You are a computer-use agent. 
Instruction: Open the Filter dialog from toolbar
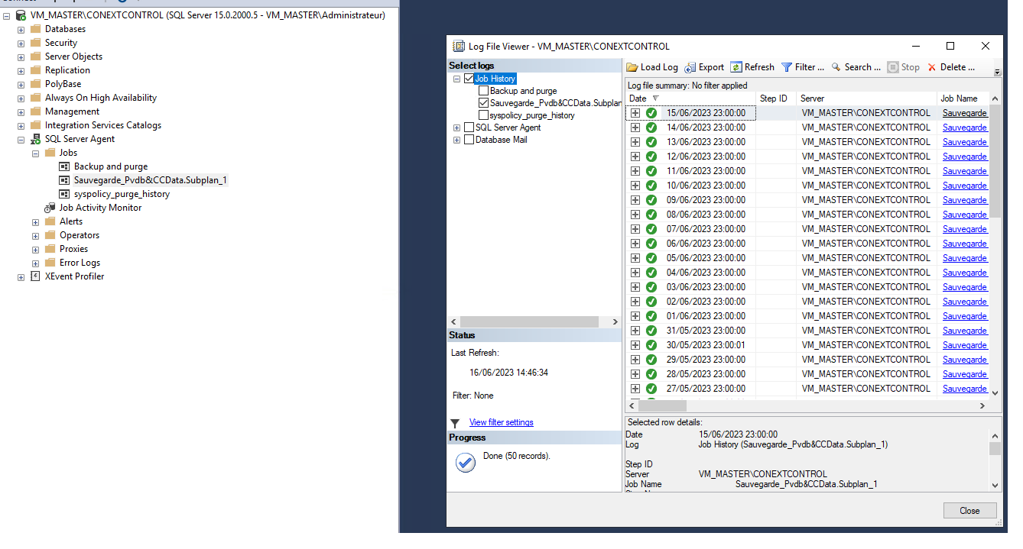(x=787, y=67)
